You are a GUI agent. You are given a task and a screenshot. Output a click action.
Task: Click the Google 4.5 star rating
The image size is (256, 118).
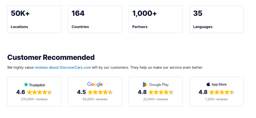[100, 92]
